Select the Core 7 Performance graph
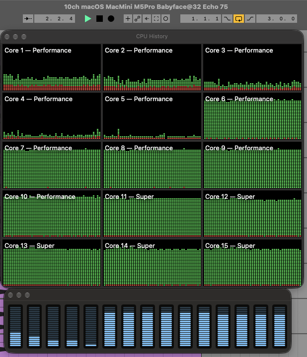The image size is (307, 357). pos(52,165)
